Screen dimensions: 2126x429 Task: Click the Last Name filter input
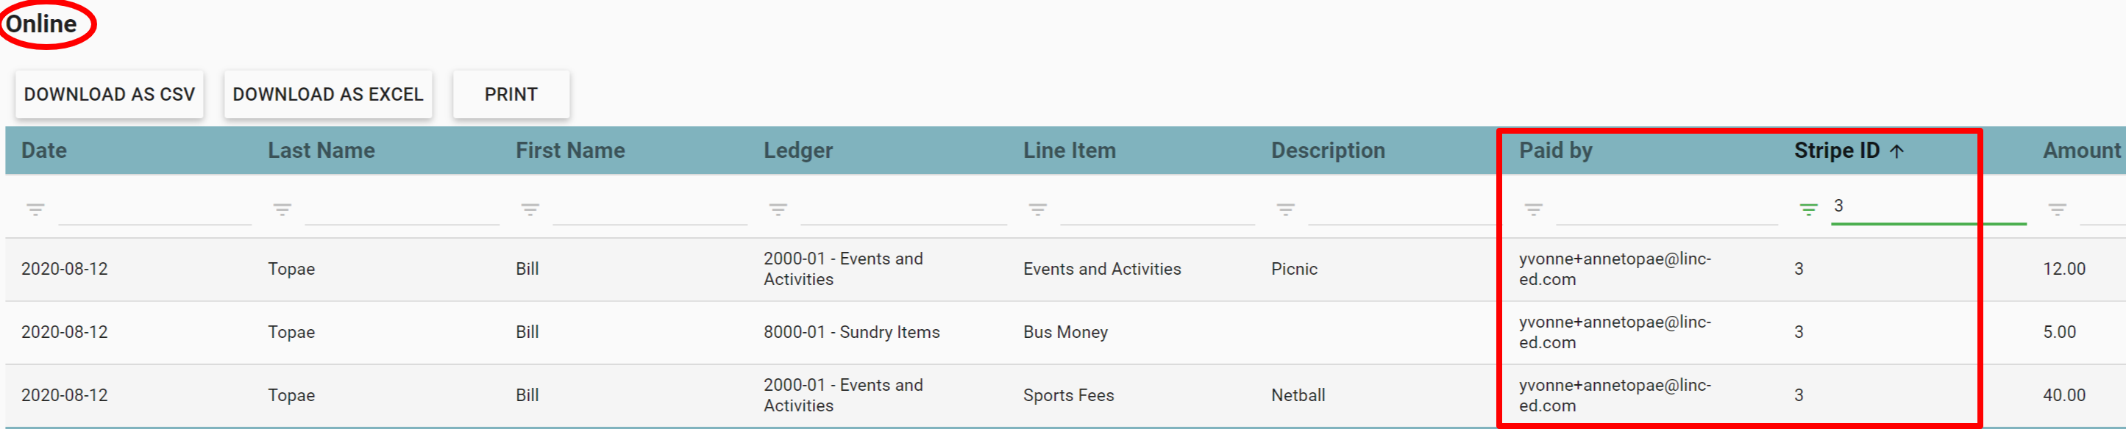pos(402,209)
